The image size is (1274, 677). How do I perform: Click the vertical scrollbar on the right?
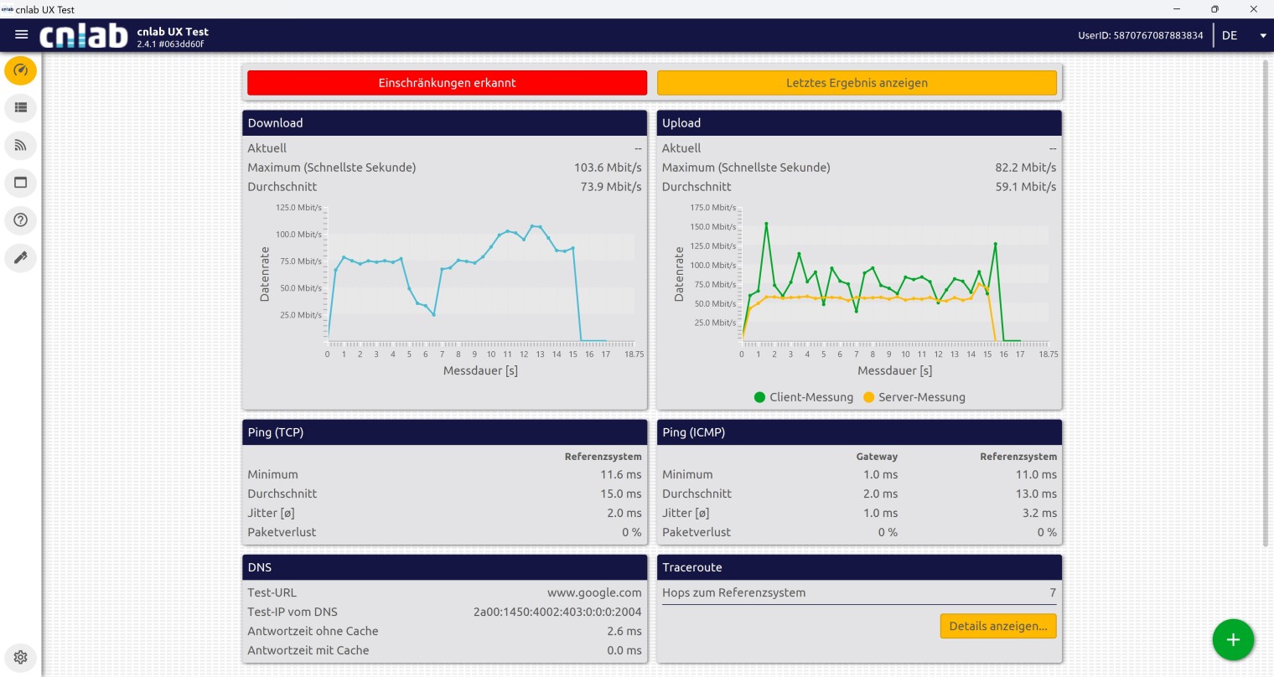tap(1266, 302)
